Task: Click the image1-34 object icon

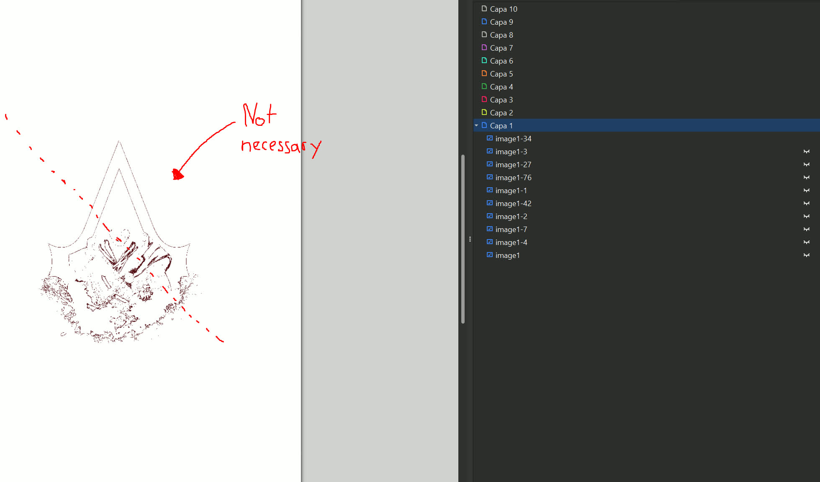Action: tap(490, 138)
